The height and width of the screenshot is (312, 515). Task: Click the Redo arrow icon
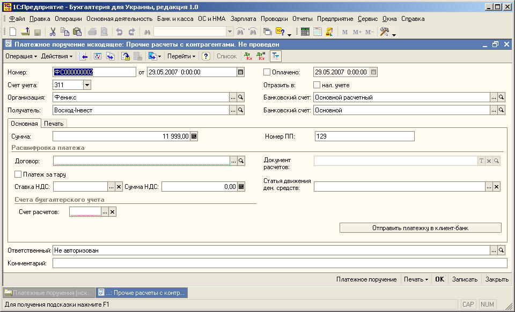click(132, 32)
